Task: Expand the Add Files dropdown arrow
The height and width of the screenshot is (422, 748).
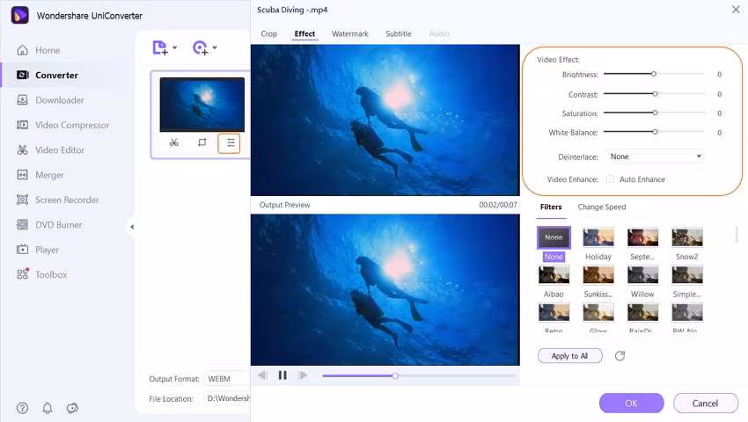Action: coord(174,47)
